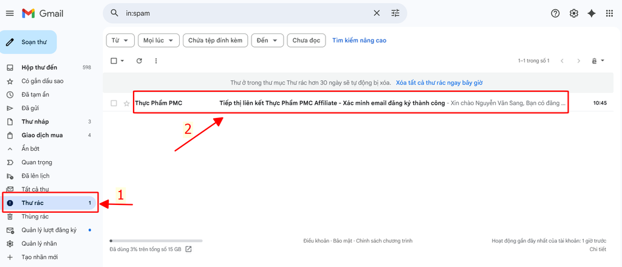The width and height of the screenshot is (622, 267).
Task: Click the search options filter icon
Action: [395, 13]
